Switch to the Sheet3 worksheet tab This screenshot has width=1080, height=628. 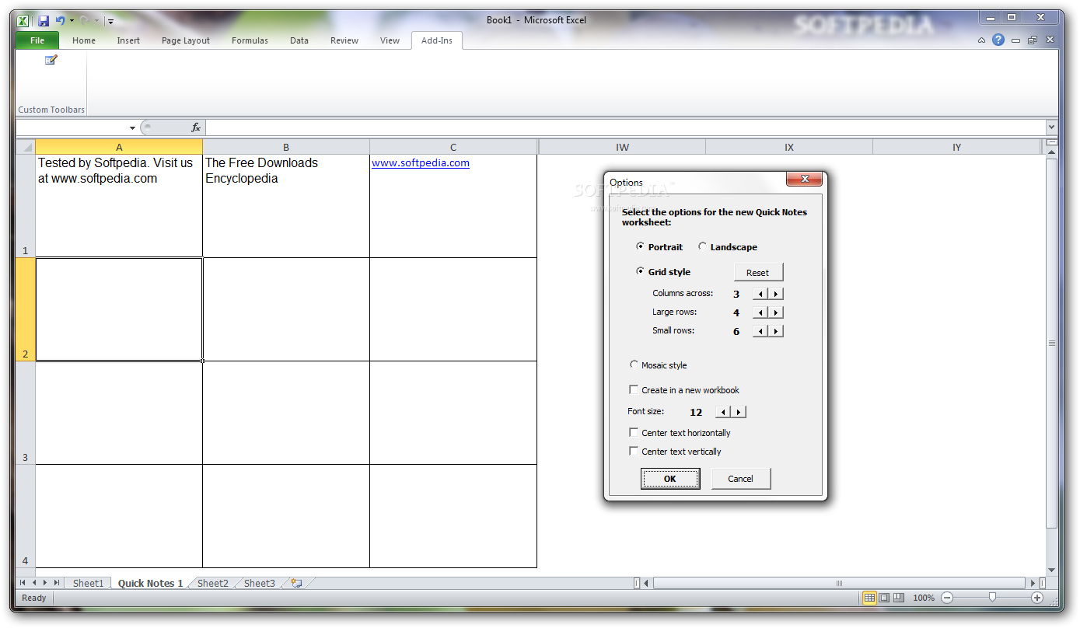click(260, 583)
